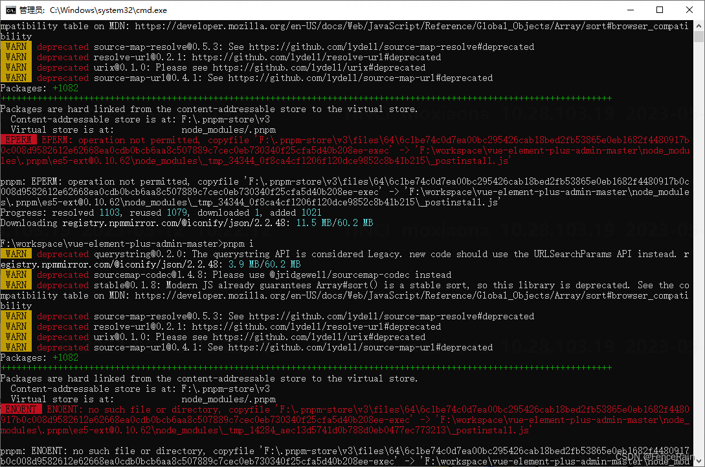Click the title text 管理员: C:\Windows\system32\cmd.exe
705x467 pixels.
[93, 10]
